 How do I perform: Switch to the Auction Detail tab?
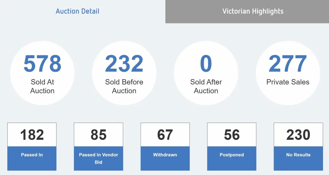click(x=77, y=11)
